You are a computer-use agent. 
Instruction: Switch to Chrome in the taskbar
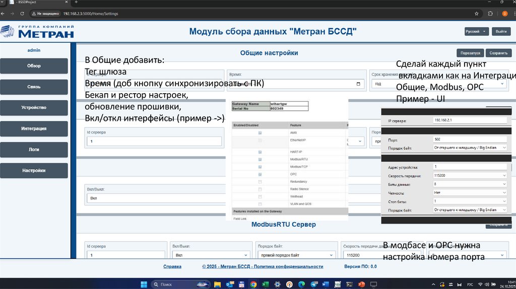(253, 284)
